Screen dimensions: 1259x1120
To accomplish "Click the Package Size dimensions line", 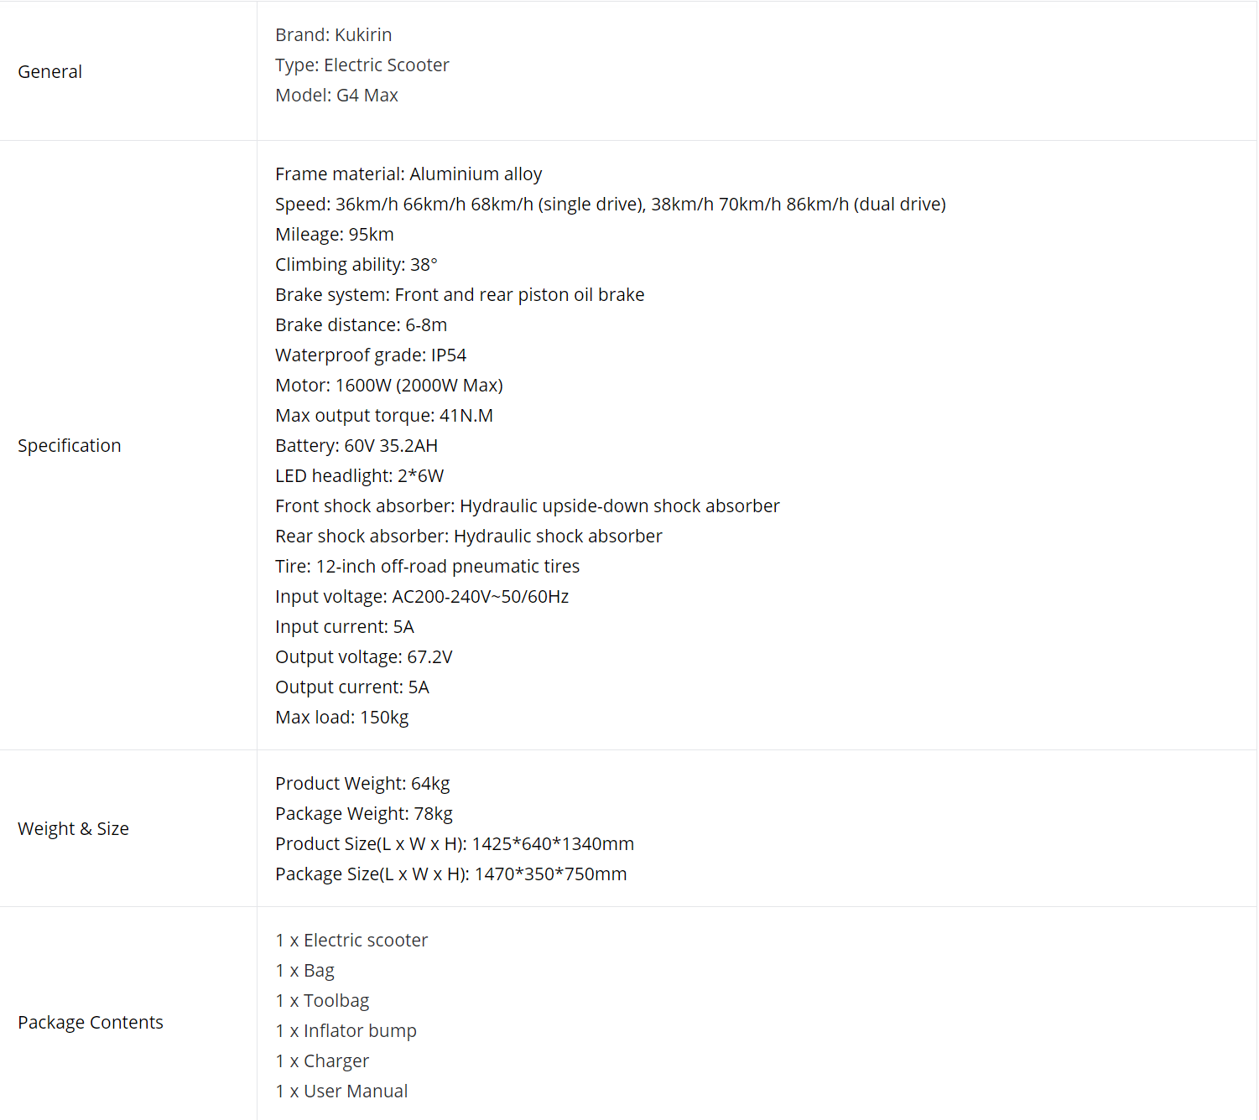I will pos(450,874).
